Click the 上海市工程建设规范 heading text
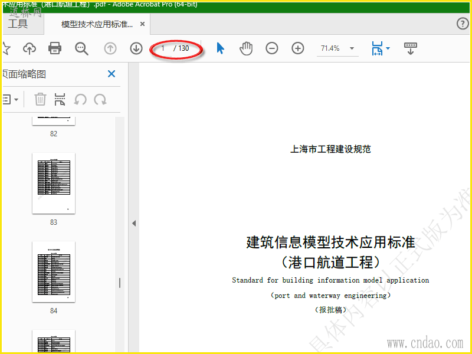 pos(330,149)
